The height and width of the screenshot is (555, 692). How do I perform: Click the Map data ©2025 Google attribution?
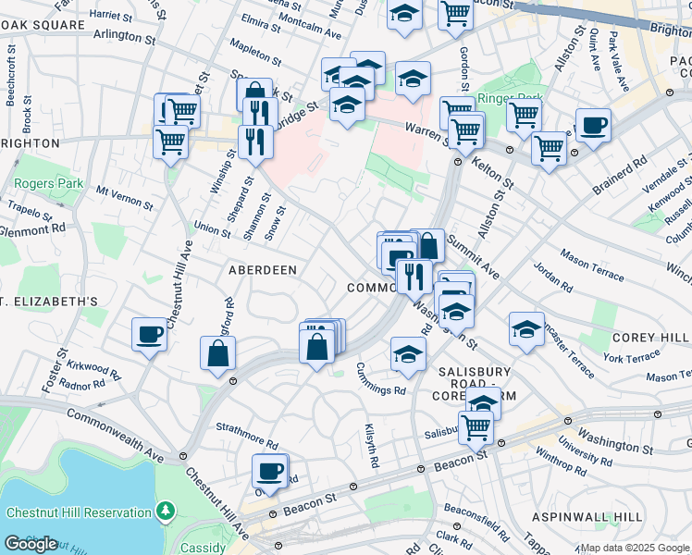pos(635,548)
